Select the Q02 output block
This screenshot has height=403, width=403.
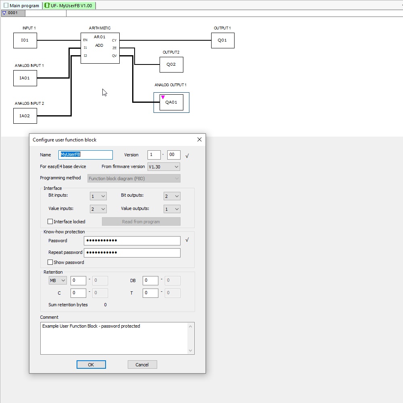tap(171, 64)
